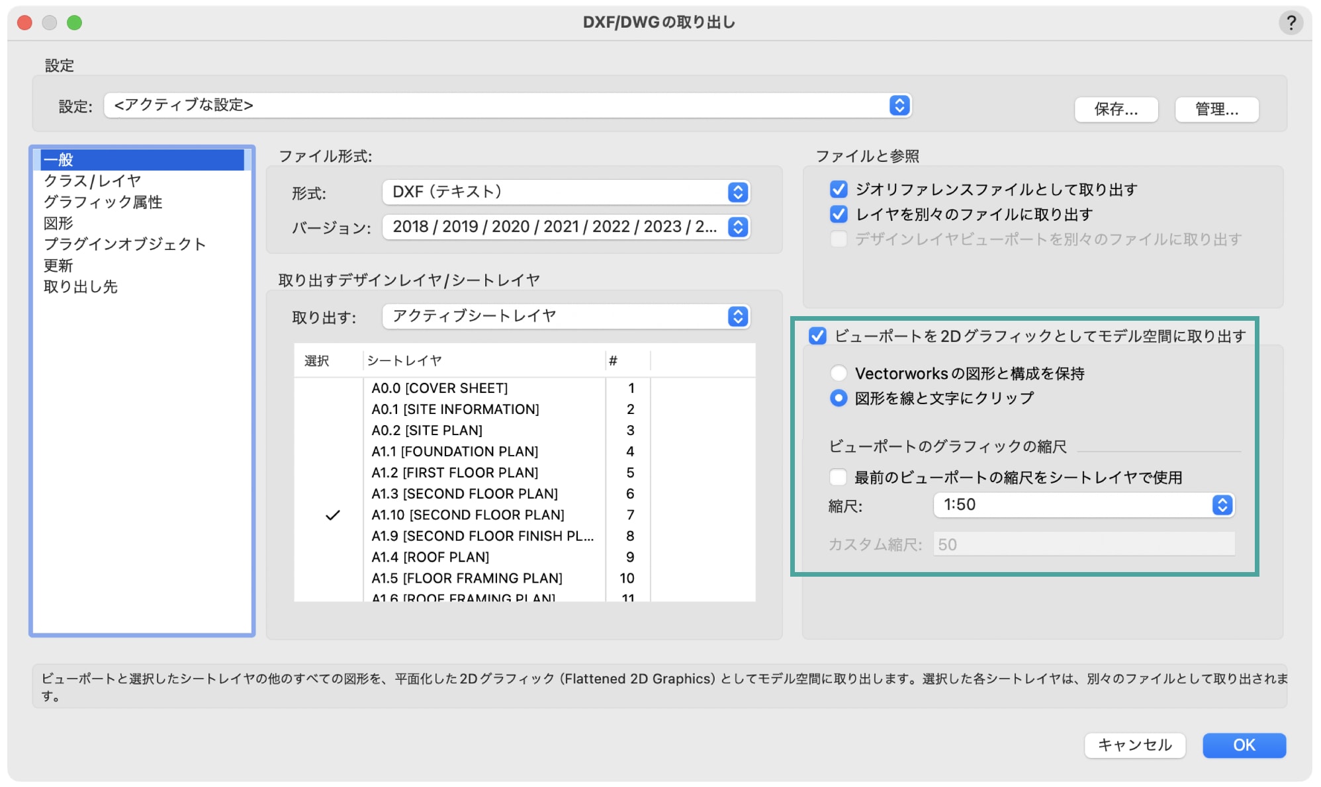Open the 取り出す アクティブシートレイヤ dropdown
Image resolution: width=1321 pixels, height=787 pixels.
point(566,316)
